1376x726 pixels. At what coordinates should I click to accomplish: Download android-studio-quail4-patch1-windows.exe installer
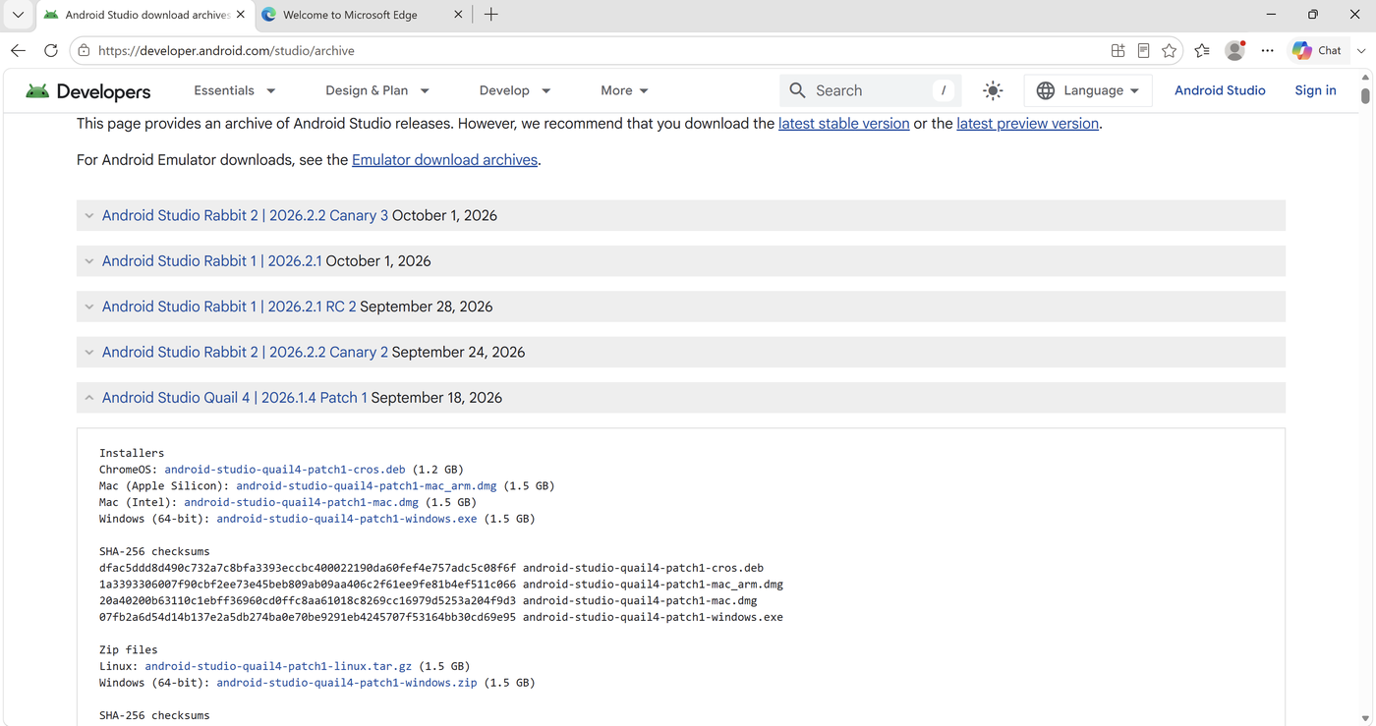pos(347,519)
